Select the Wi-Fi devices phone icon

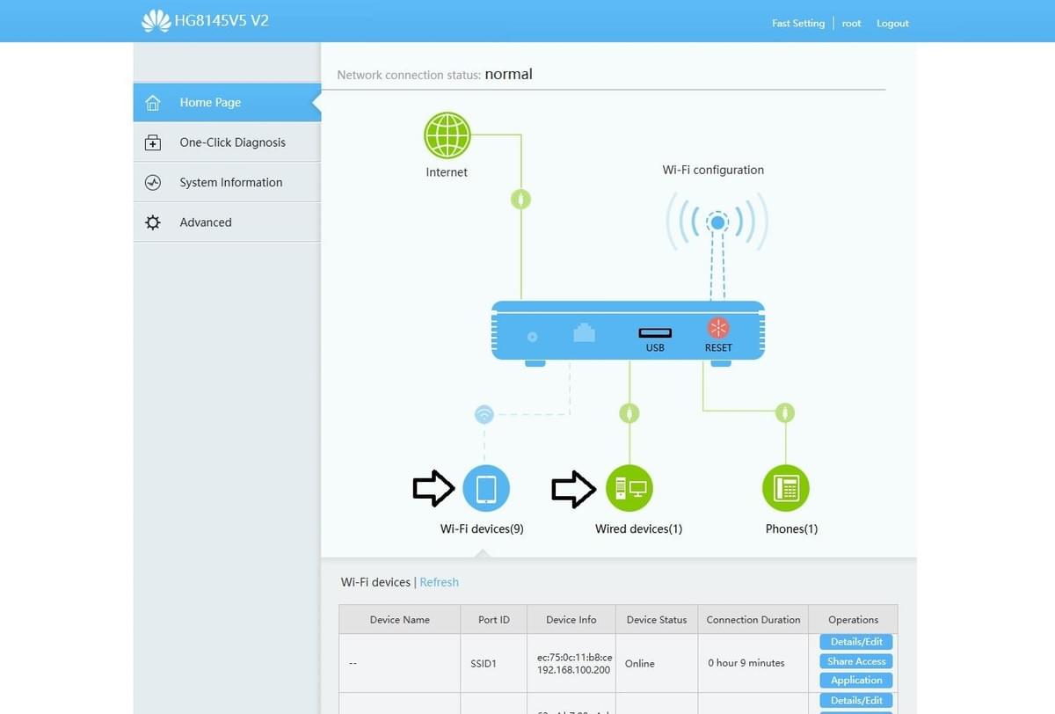pos(486,488)
